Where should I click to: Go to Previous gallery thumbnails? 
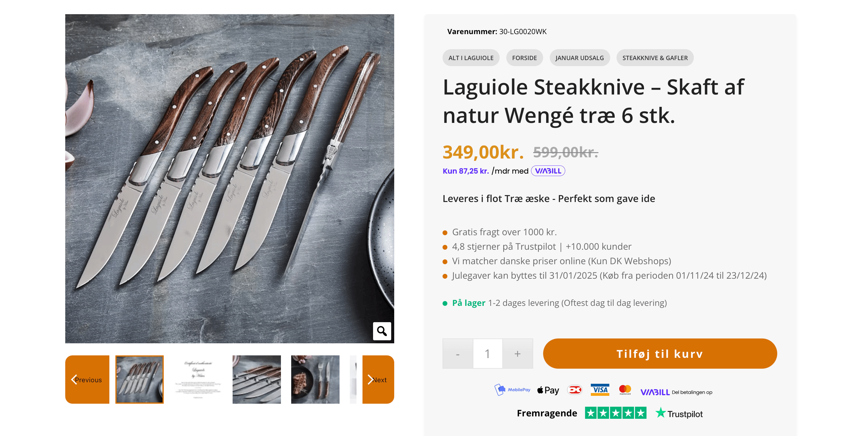pos(87,380)
